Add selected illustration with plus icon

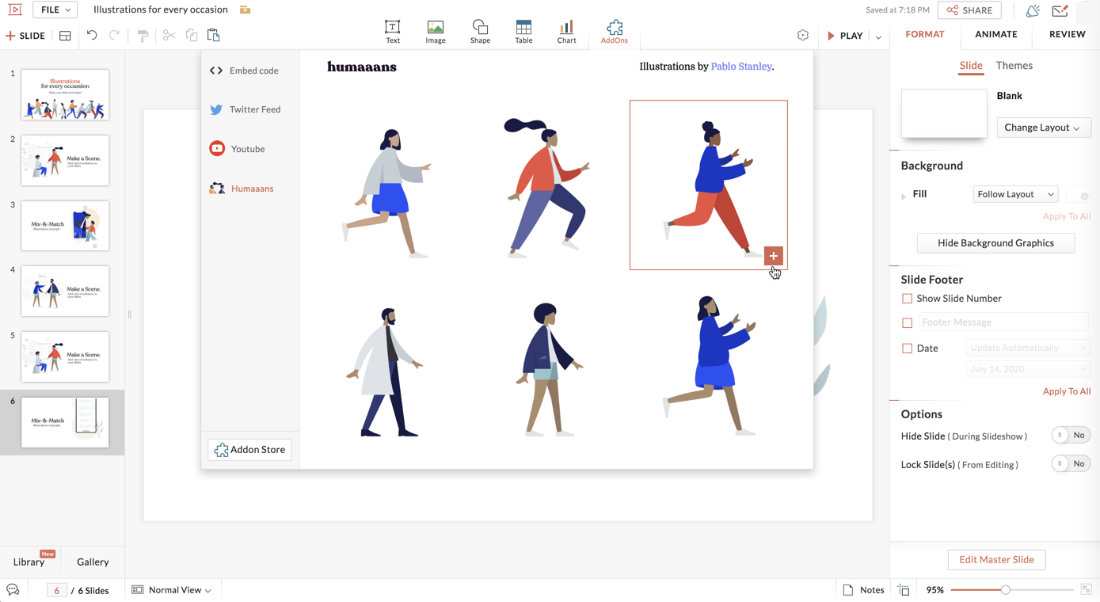coord(773,256)
